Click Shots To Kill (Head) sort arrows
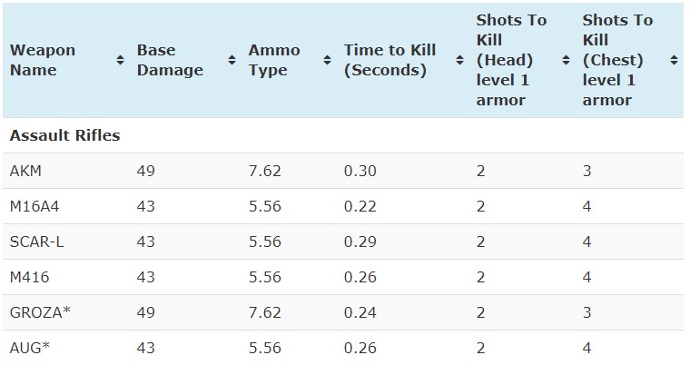 [567, 60]
